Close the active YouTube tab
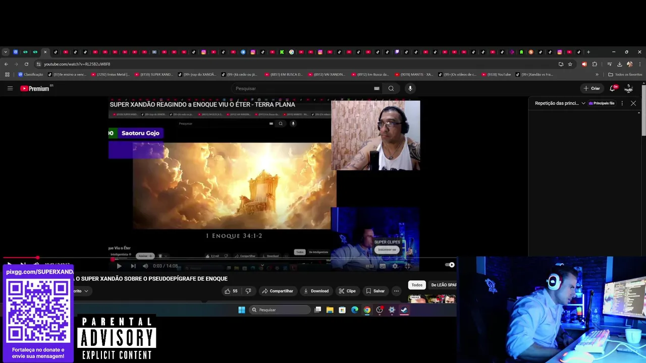The width and height of the screenshot is (646, 363). point(45,52)
